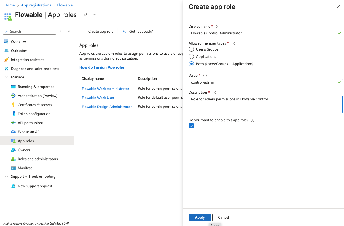This screenshot has height=226, width=344.
Task: Open Certificates & secrets in the sidebar
Action: (35, 105)
